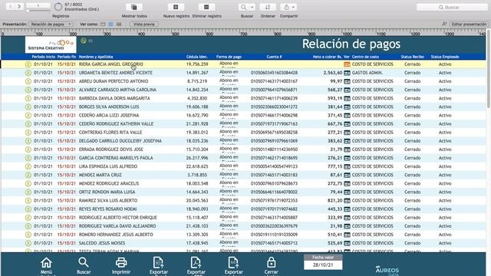The image size is (491, 276).
Task: Click Cerrado status in GARCIA CONTRERAS row
Action: click(413, 158)
